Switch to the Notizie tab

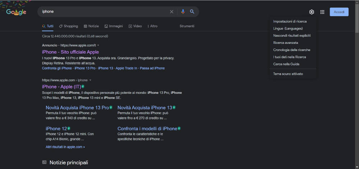[x=91, y=26]
